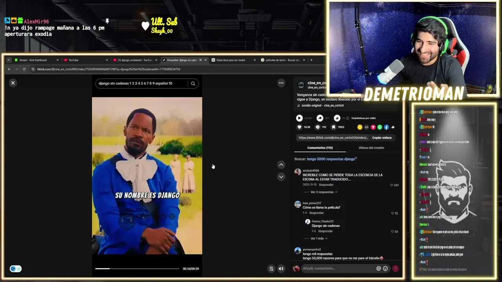Click the site info icon in address bar
This screenshot has width=502, height=282.
[33, 69]
